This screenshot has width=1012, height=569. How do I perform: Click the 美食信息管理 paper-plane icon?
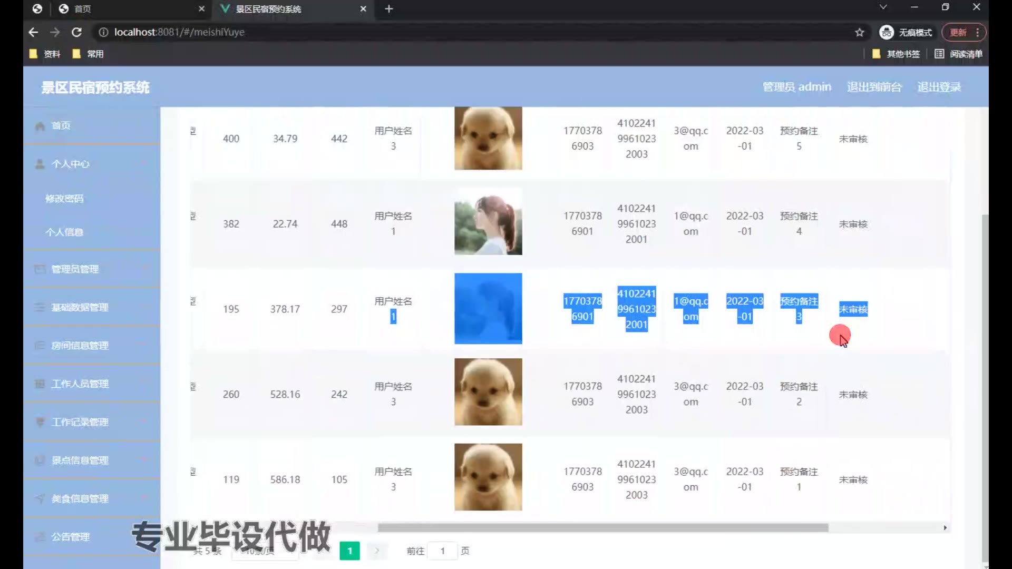tap(40, 498)
